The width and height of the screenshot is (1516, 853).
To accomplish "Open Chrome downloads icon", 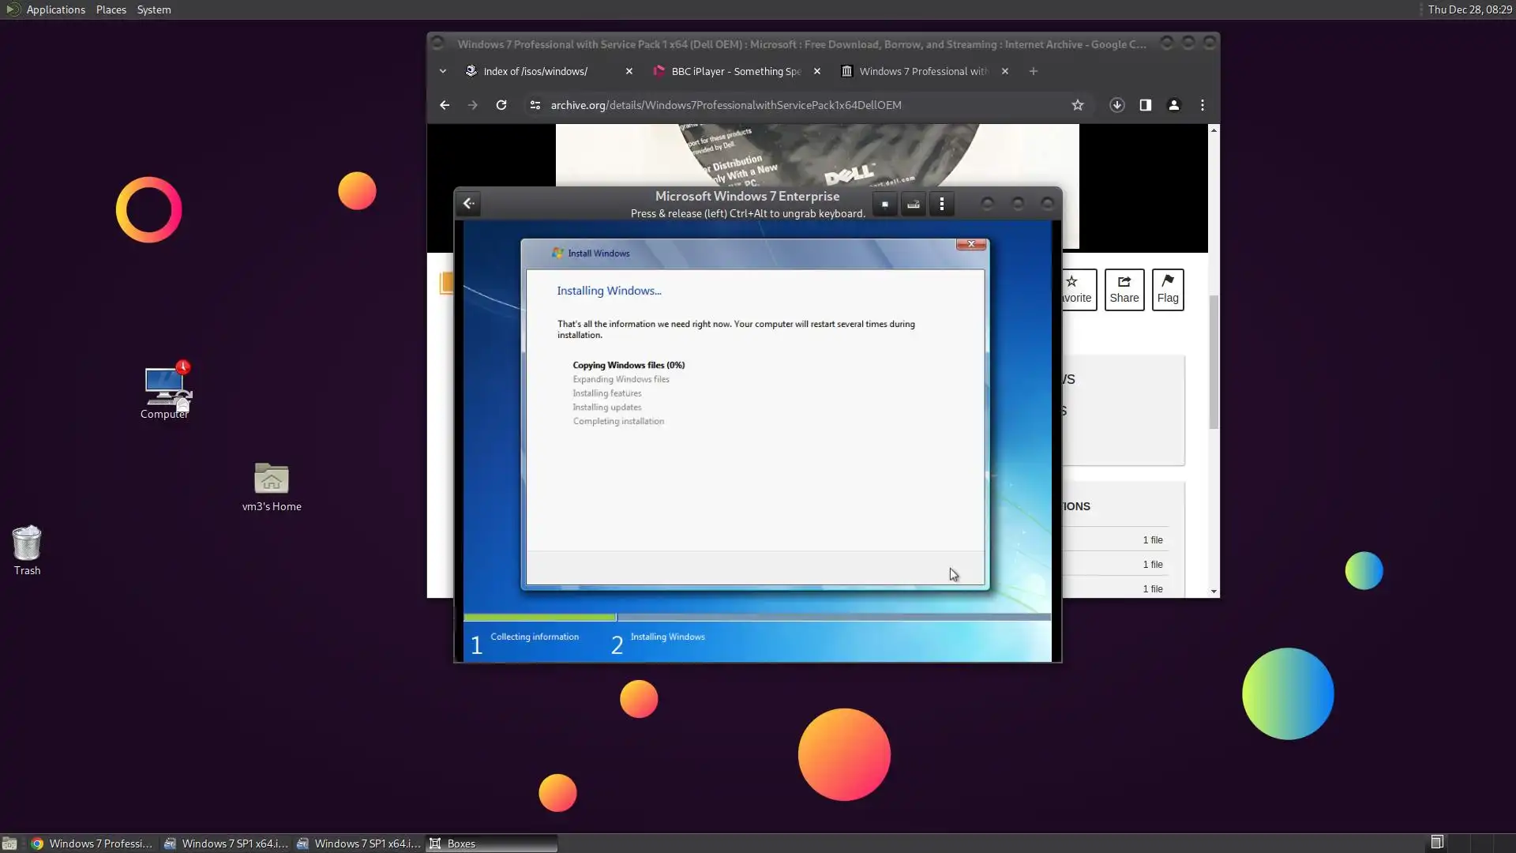I will 1116,105.
